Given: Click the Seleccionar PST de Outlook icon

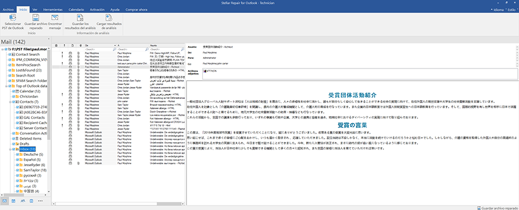Looking at the screenshot, I should (13, 18).
